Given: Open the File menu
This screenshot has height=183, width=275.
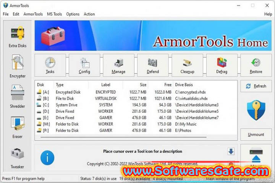Looking at the screenshot, I should 6,14.
